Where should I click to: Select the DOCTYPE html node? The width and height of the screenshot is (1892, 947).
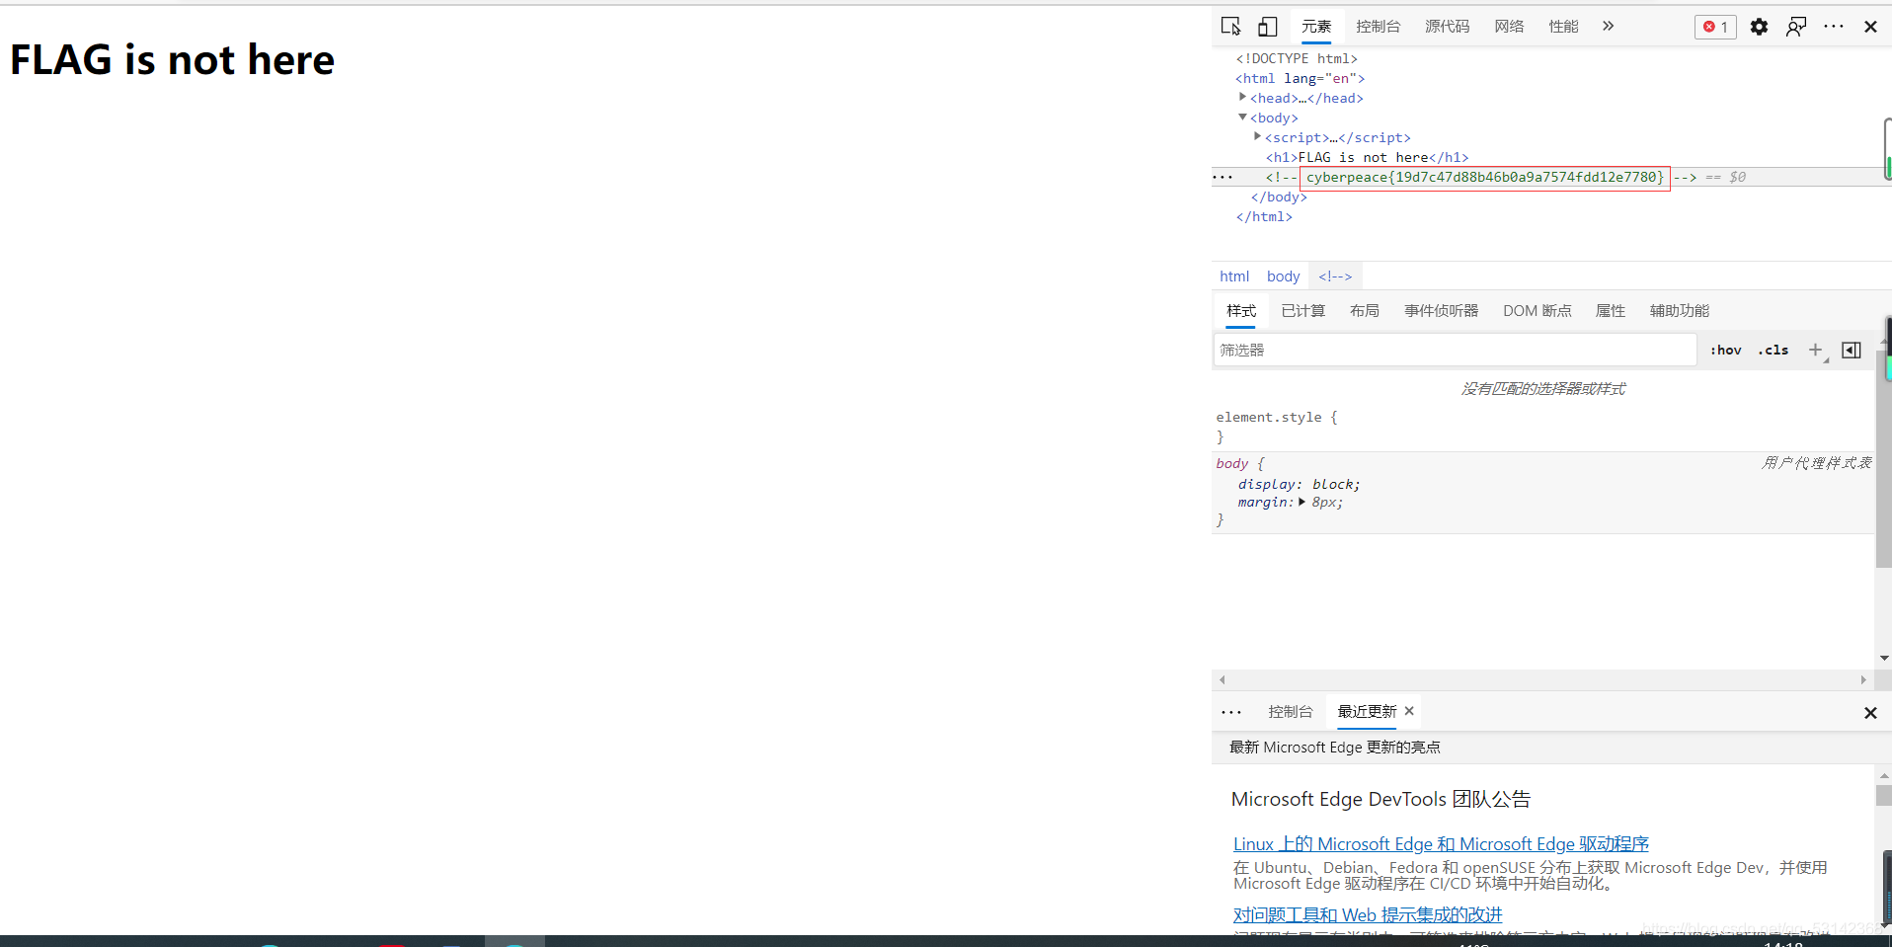click(x=1297, y=58)
